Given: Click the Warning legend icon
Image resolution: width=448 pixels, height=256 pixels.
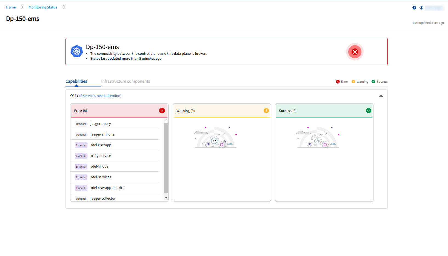Looking at the screenshot, I should coord(353,82).
